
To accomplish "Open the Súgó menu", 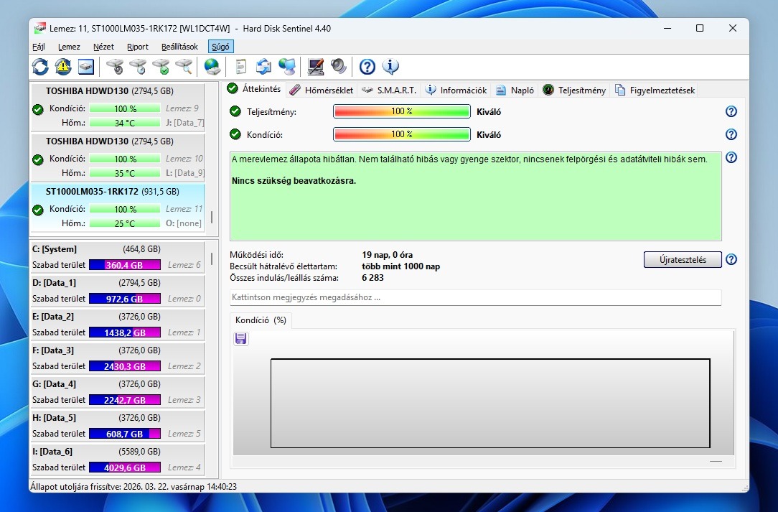I will (x=220, y=47).
